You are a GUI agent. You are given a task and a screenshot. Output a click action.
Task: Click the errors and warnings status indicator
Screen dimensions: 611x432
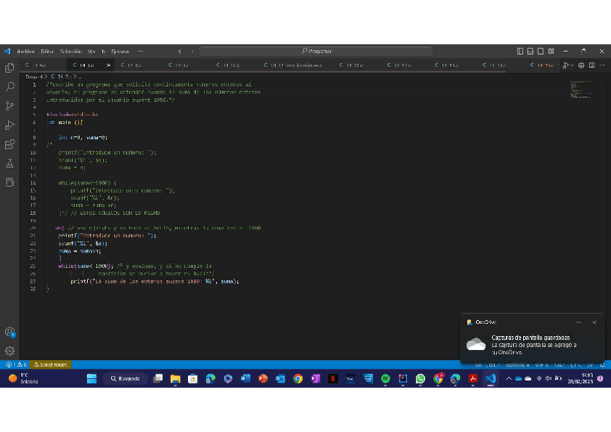16,365
